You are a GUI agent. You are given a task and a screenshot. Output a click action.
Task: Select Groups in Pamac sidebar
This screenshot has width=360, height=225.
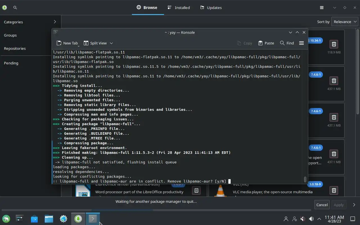click(x=30, y=35)
